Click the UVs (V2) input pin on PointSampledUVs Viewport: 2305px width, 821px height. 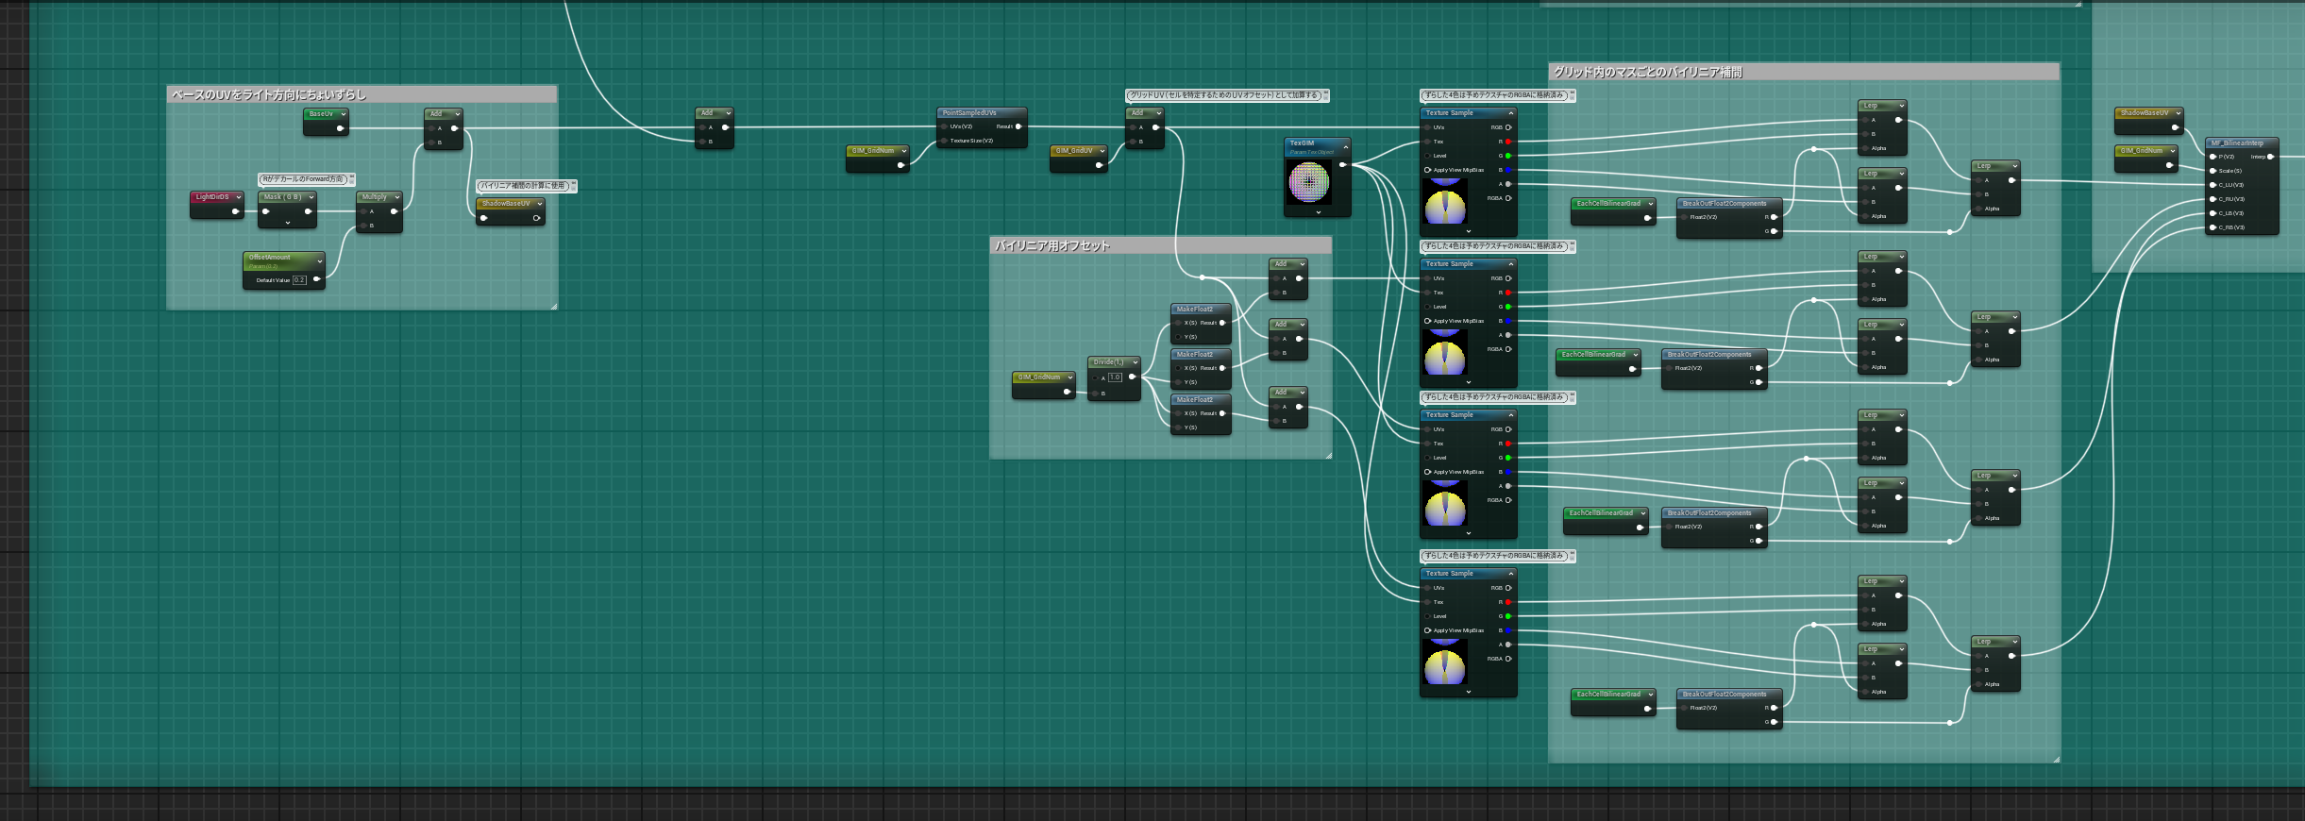944,126
